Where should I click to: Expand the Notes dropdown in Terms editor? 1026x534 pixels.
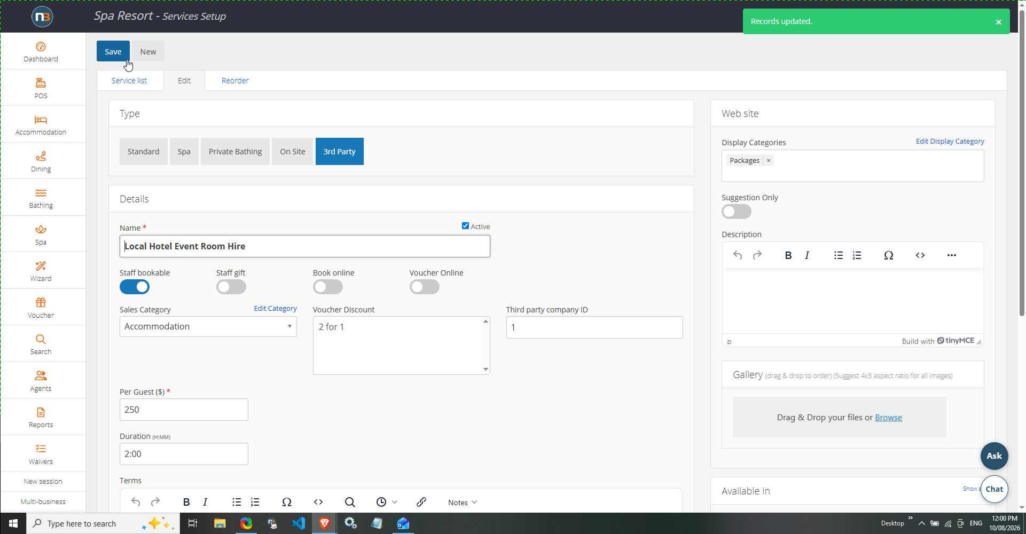click(x=463, y=502)
